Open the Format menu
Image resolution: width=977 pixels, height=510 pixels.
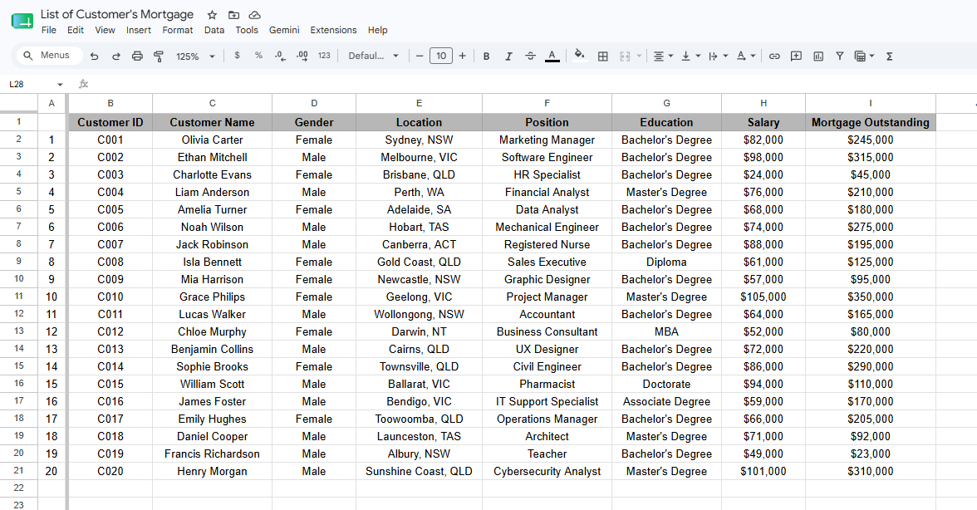[x=178, y=30]
